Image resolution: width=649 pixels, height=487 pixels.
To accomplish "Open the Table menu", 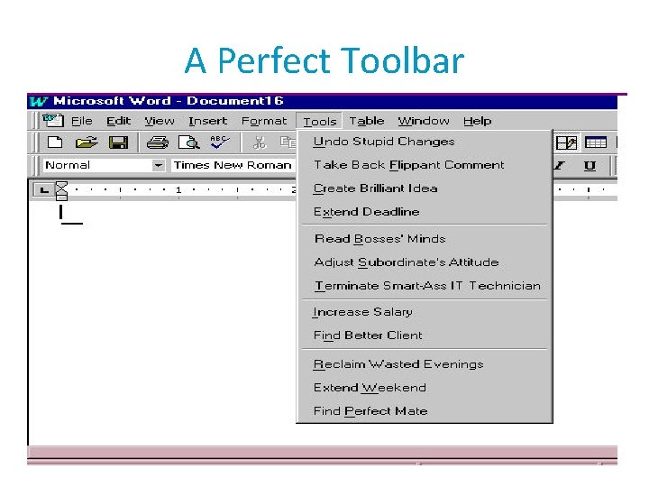I will pyautogui.click(x=367, y=121).
